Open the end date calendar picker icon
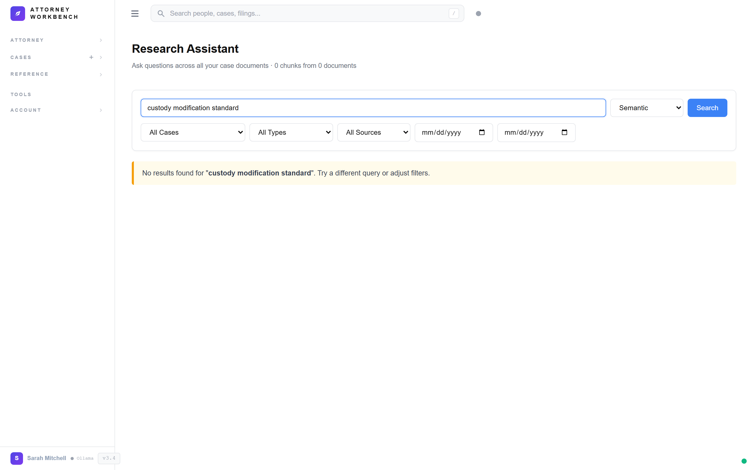The width and height of the screenshot is (753, 470). (565, 132)
